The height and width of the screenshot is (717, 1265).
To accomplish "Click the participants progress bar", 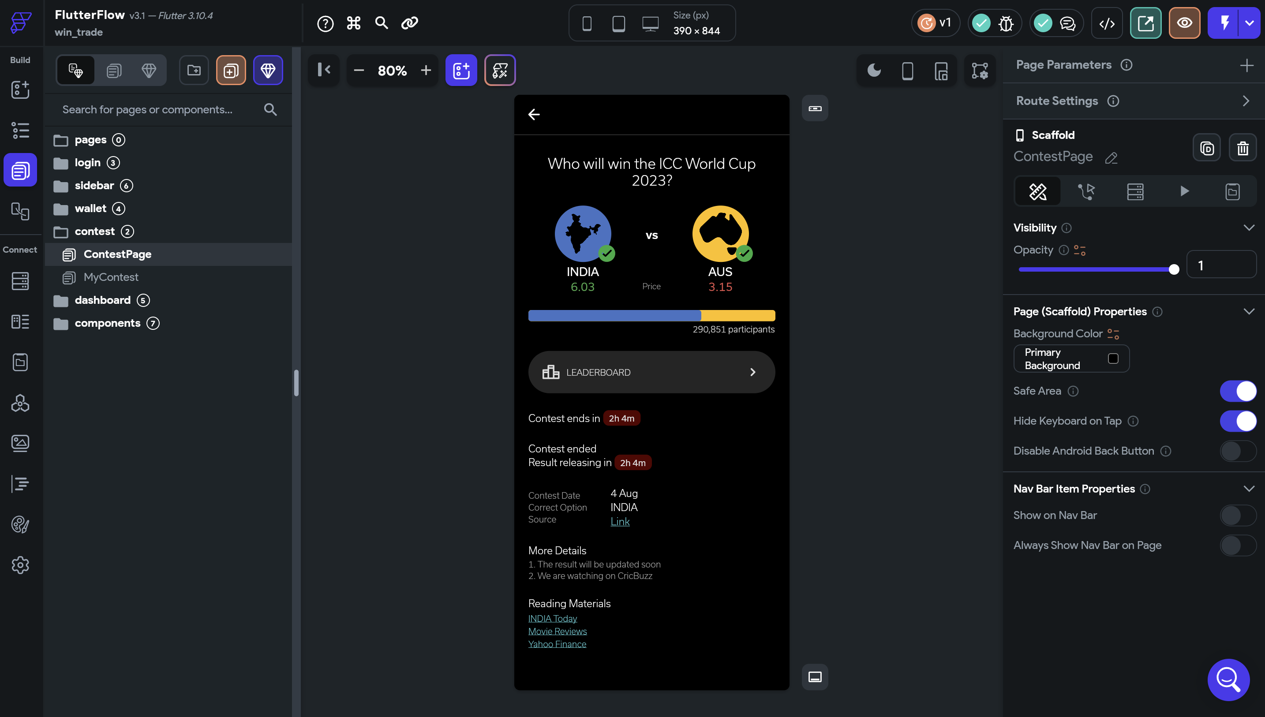I will coord(651,316).
